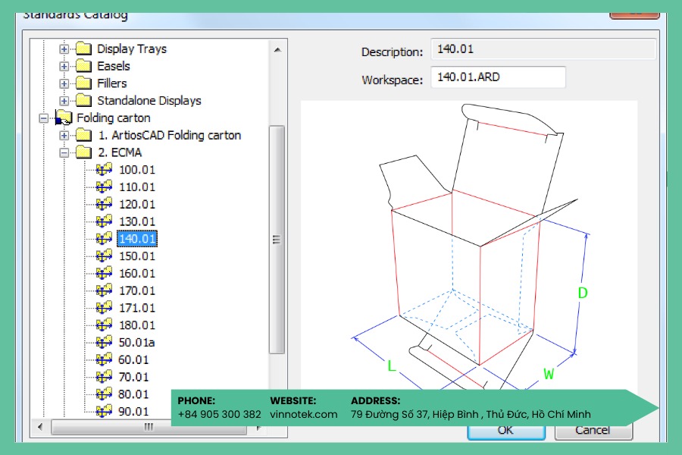
Task: Select the 90.01 standard
Action: pos(133,412)
